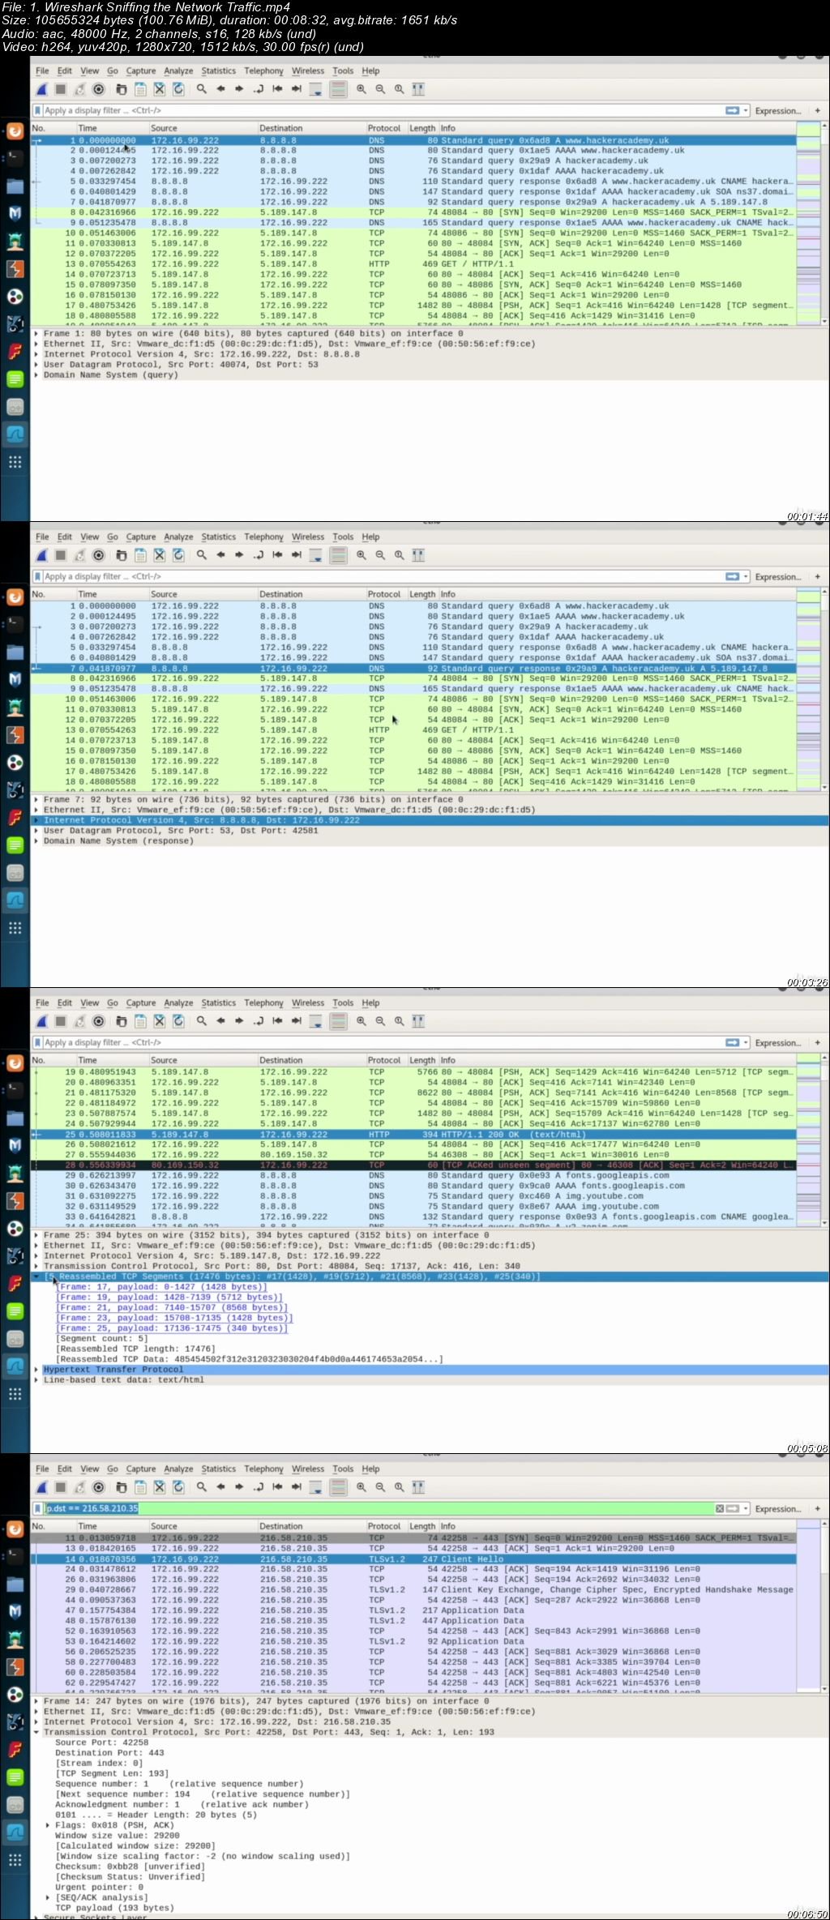Image resolution: width=830 pixels, height=1920 pixels.
Task: Expand "Flags: 0x018 (PSH, ACK)" row
Action: (48, 1825)
